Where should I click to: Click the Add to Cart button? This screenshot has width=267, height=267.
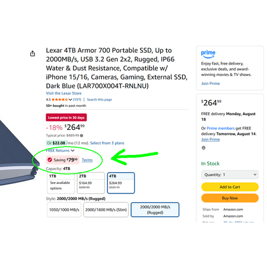(x=230, y=187)
